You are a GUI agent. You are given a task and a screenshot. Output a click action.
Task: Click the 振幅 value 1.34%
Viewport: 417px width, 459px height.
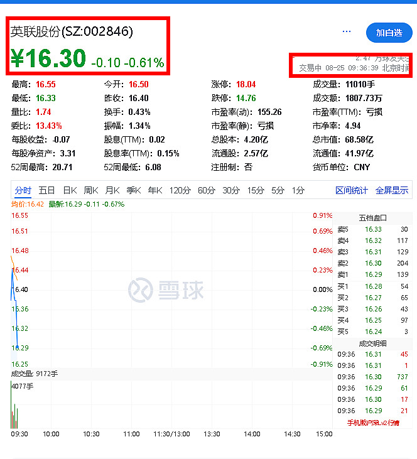coord(139,126)
